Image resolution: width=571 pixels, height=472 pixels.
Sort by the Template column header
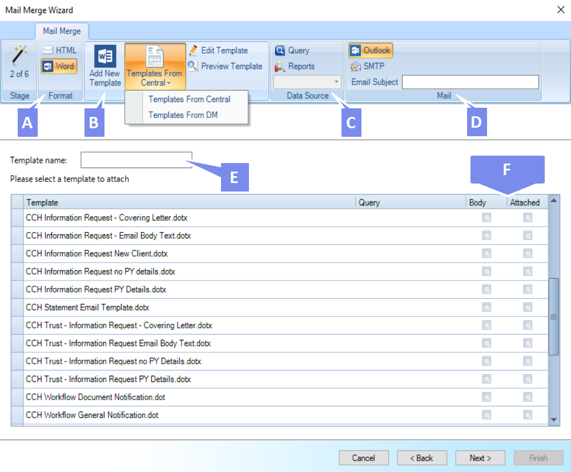(x=190, y=202)
